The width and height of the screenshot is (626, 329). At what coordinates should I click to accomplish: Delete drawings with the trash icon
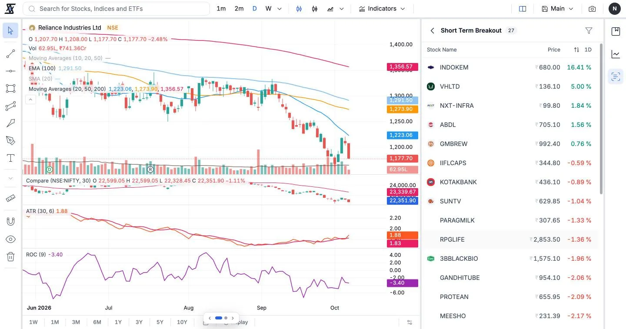(x=10, y=257)
